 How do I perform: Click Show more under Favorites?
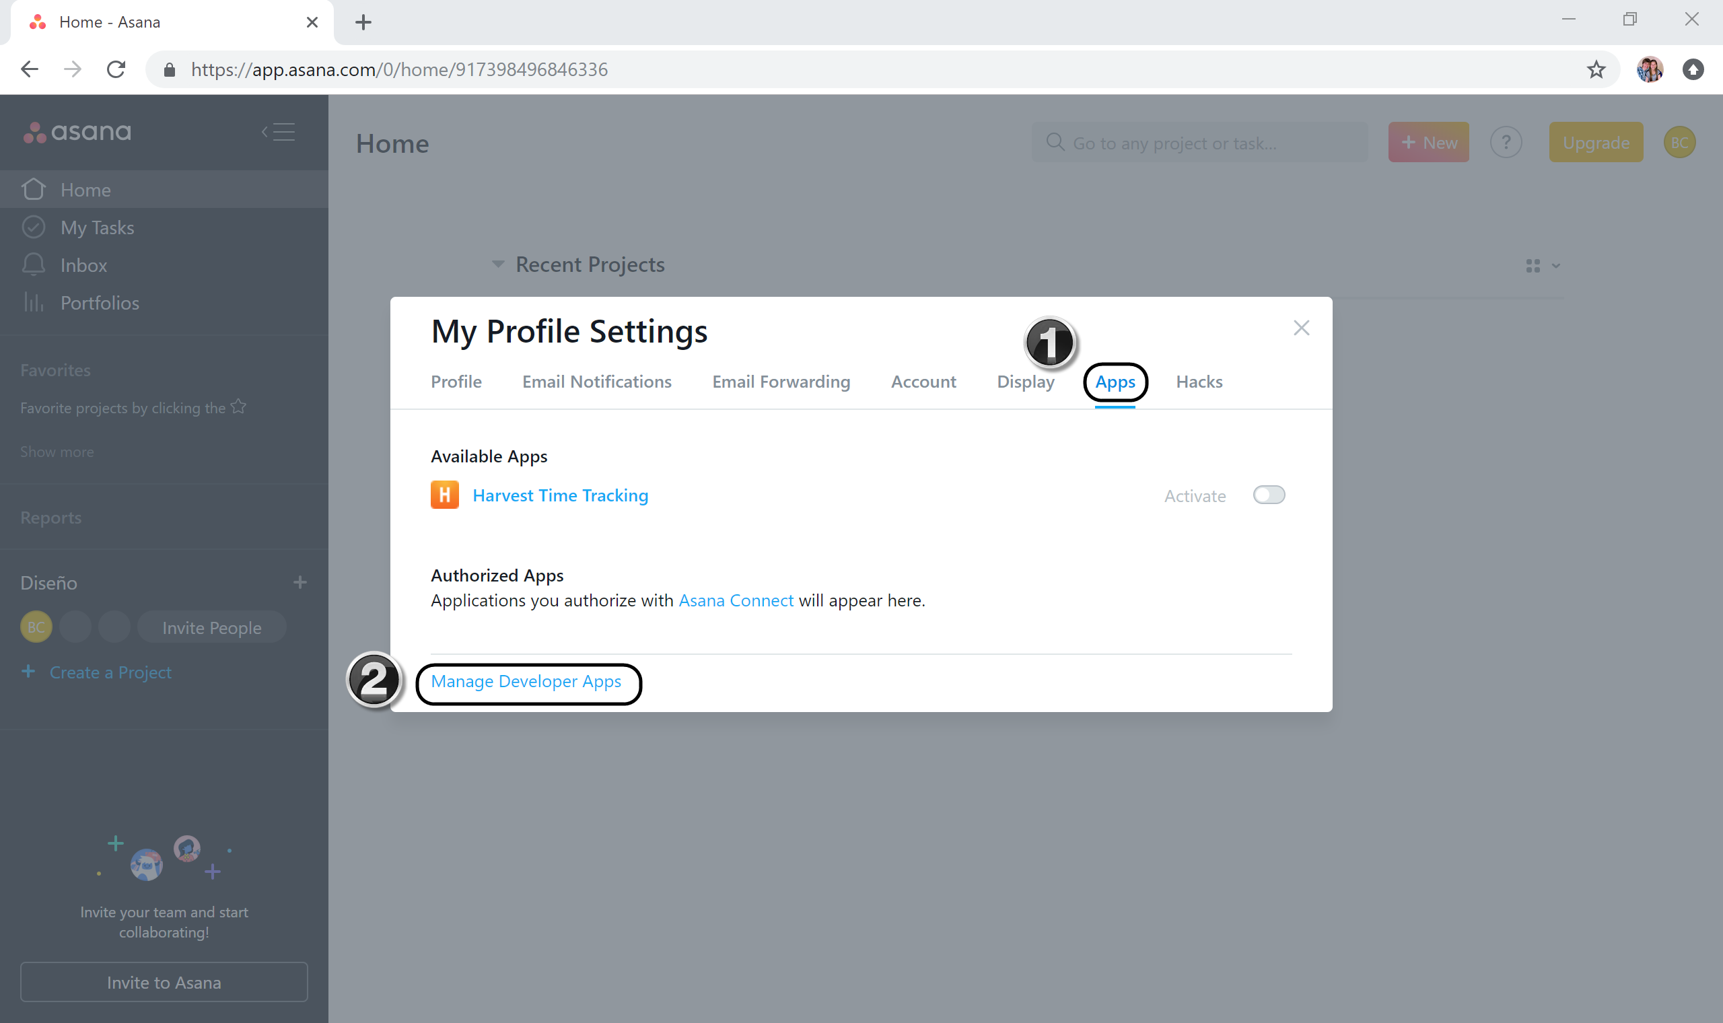pos(57,452)
